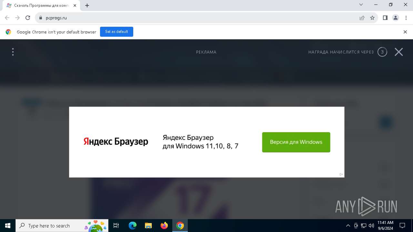
Task: Click the 0+ age rating label
Action: point(341,175)
